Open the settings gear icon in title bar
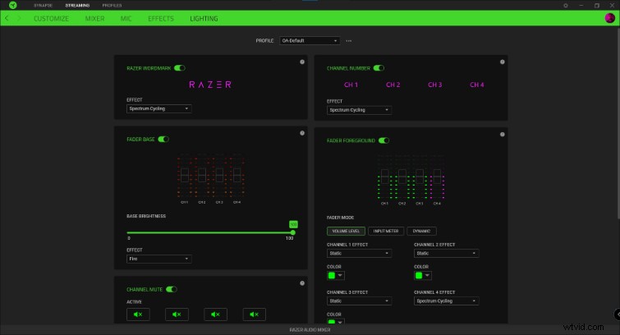Screen dimensions: 620x335 coord(566,6)
